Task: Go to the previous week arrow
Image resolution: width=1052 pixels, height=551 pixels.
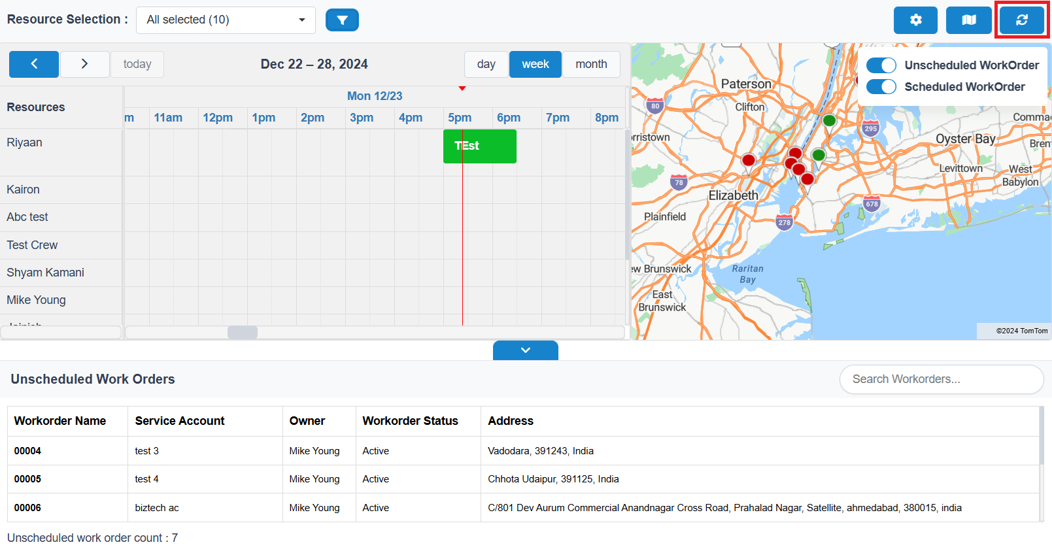Action: [34, 64]
